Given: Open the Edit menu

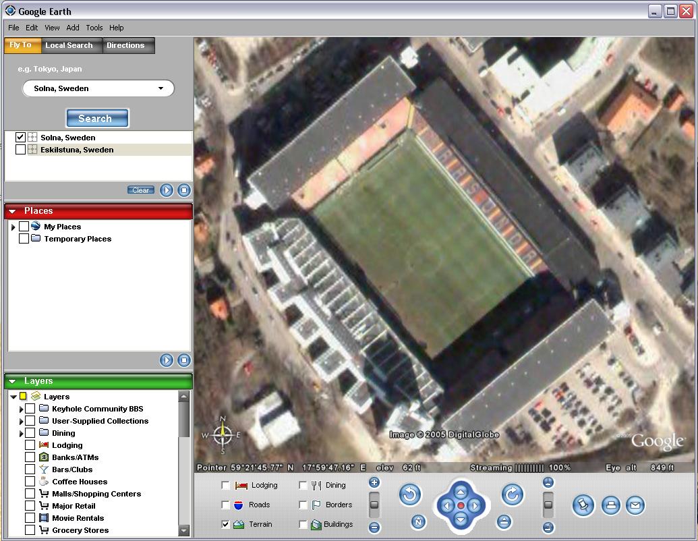Looking at the screenshot, I should tap(32, 28).
